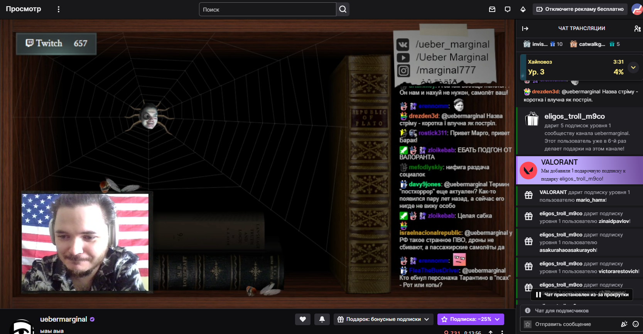Click the victorarestovich recipient name
The height and width of the screenshot is (334, 643).
618,272
